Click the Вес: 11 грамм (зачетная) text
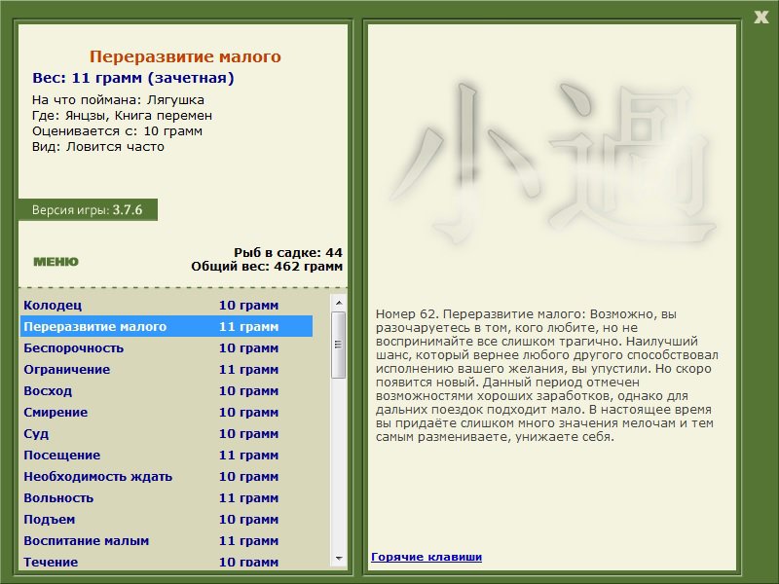 133,78
